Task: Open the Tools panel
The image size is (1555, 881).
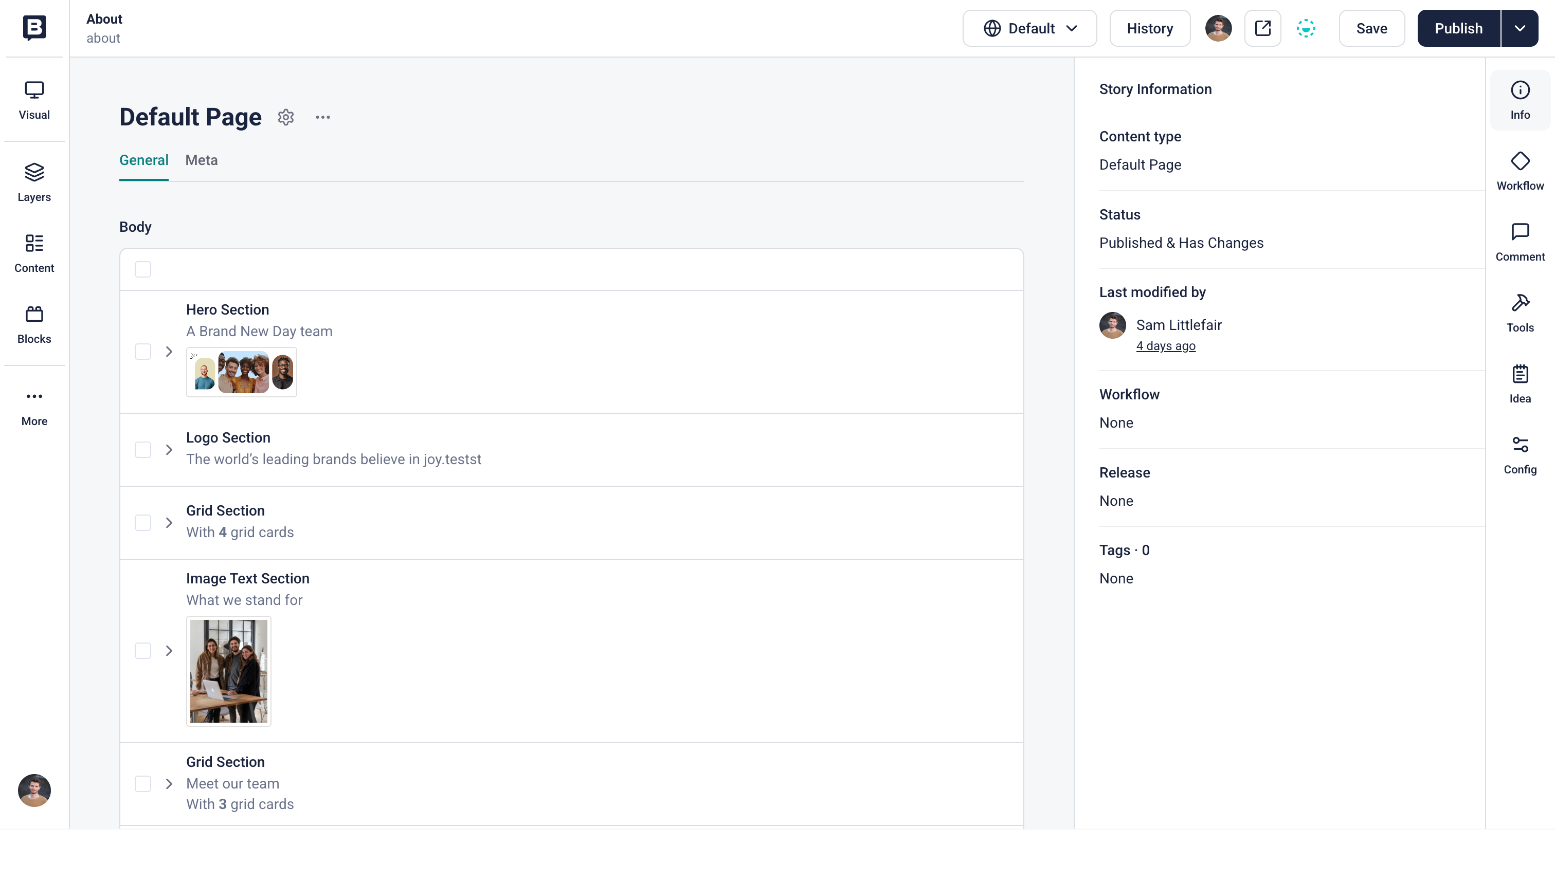Action: click(x=1520, y=313)
